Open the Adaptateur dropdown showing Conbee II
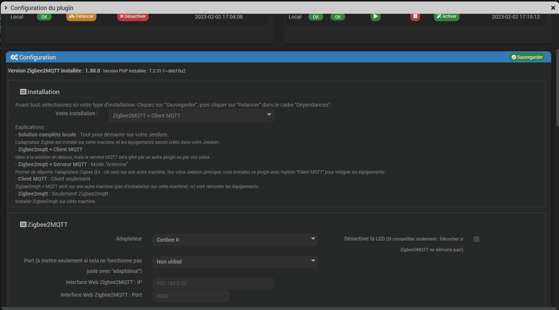The width and height of the screenshot is (559, 310). click(x=235, y=240)
